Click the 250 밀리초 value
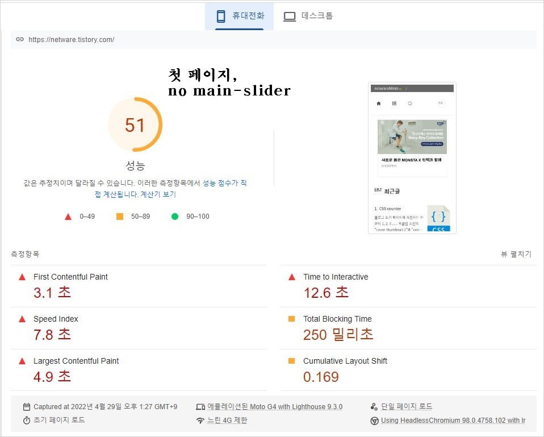The width and height of the screenshot is (544, 437). click(x=338, y=335)
